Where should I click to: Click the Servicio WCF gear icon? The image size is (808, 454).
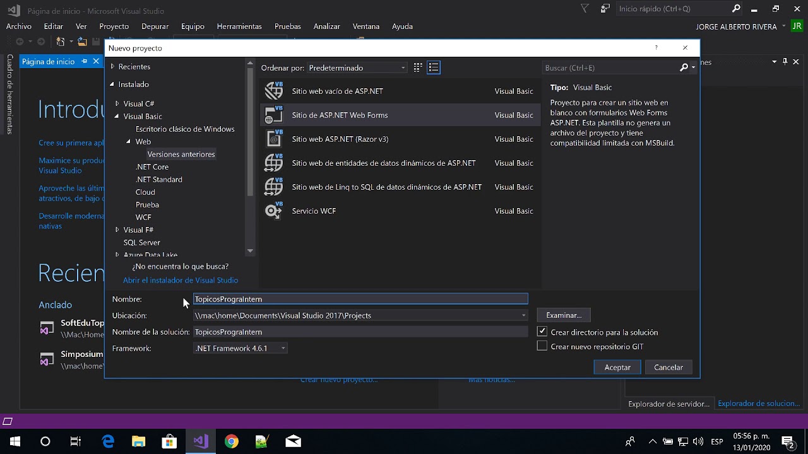coord(274,211)
